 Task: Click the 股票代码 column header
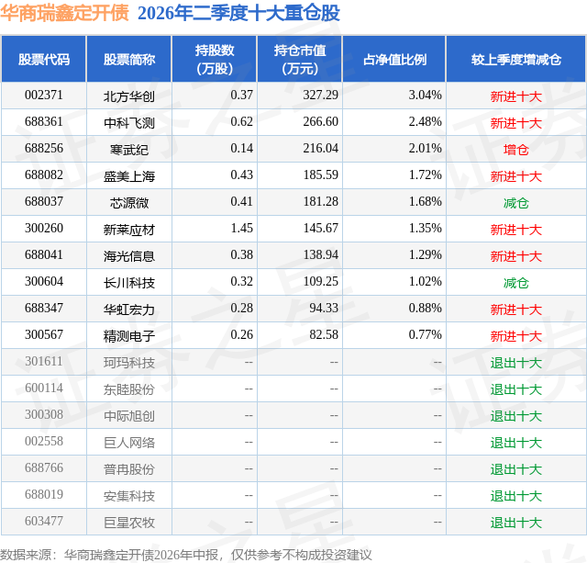(x=44, y=59)
